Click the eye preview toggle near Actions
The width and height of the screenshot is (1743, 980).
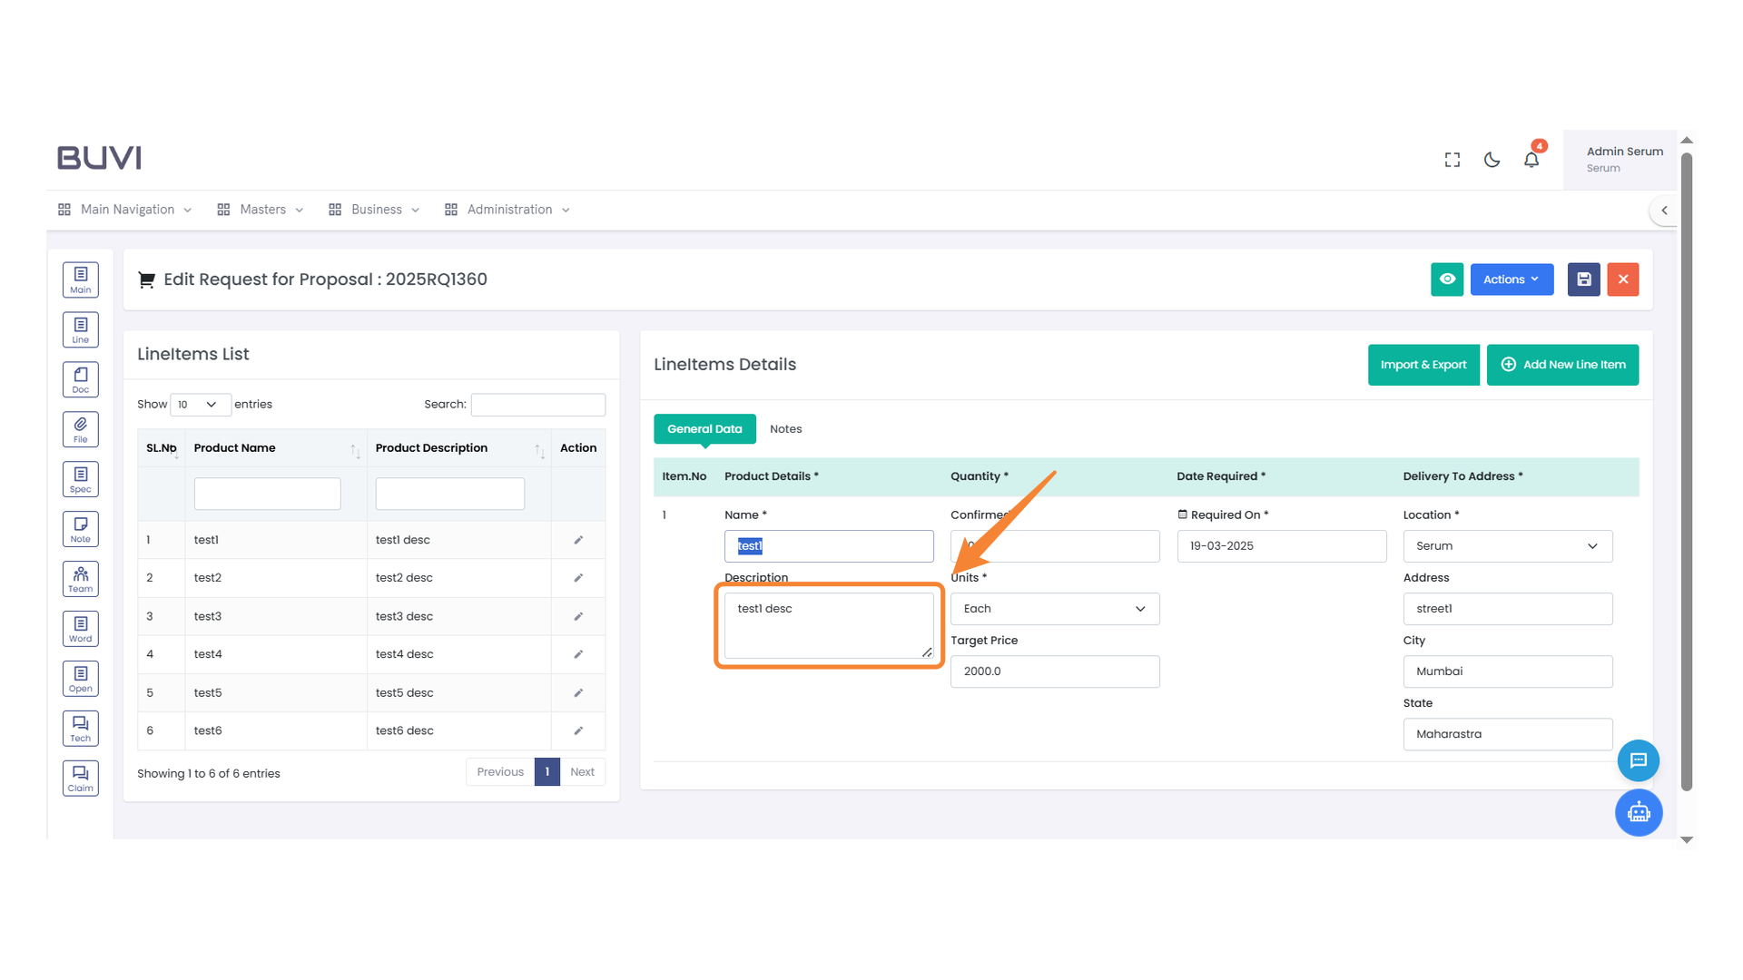click(x=1447, y=279)
